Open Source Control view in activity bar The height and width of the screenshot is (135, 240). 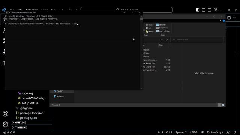tap(4, 41)
